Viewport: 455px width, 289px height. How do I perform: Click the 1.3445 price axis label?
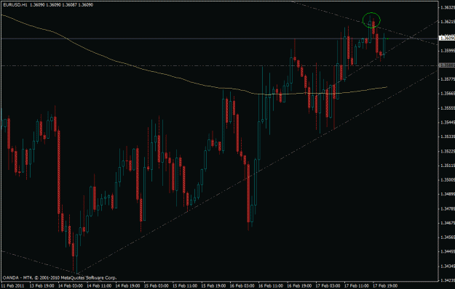(448, 251)
